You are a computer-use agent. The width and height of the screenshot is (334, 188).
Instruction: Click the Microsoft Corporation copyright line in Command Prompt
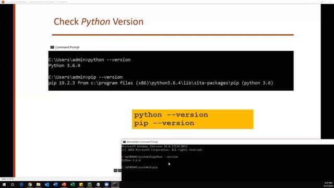click(x=162, y=150)
